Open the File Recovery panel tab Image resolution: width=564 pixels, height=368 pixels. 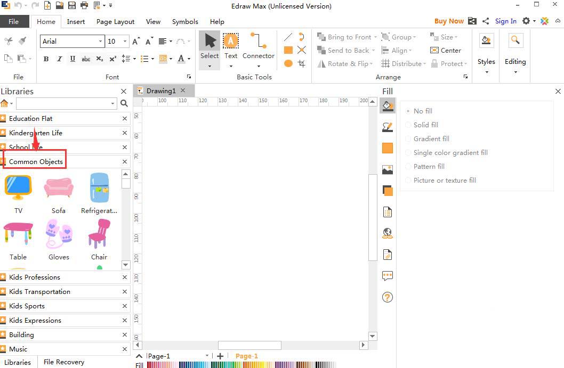pyautogui.click(x=63, y=362)
